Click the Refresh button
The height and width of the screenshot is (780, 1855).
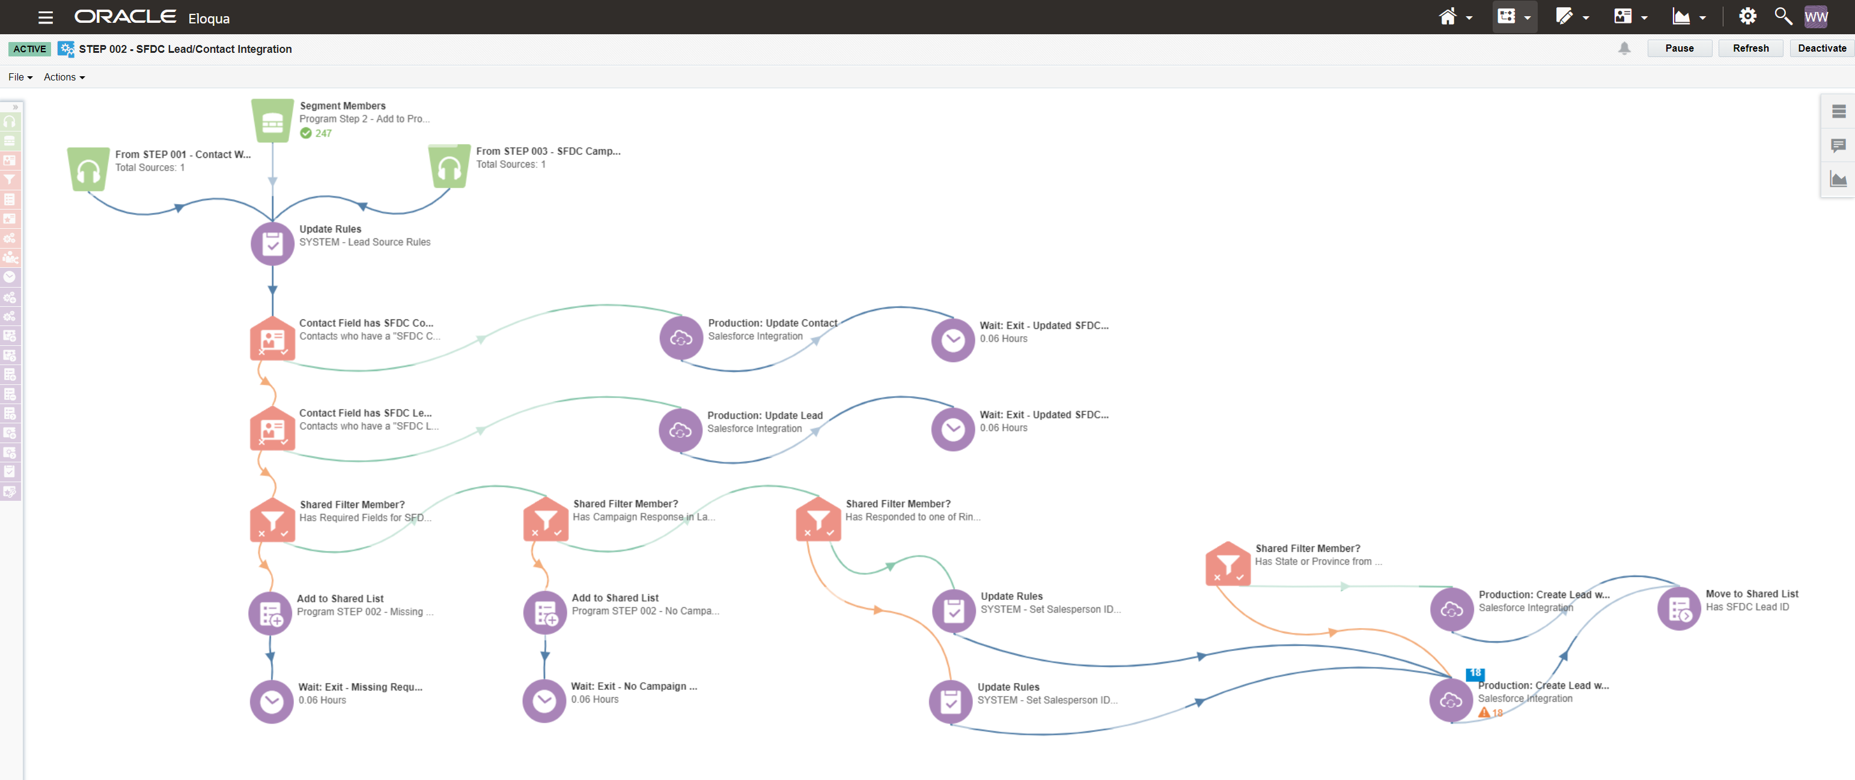[1750, 48]
